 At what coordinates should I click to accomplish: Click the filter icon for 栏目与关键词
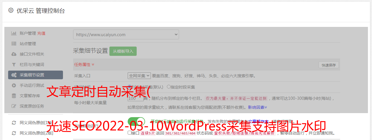click(x=14, y=65)
